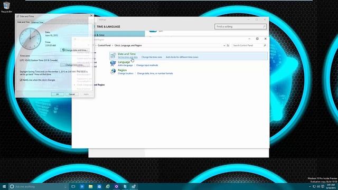Open the Recycle Bin desktop icon
The width and height of the screenshot is (338, 190).
tap(6, 7)
